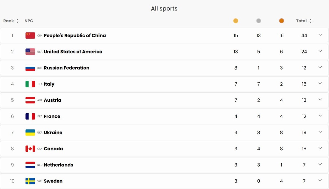The image size is (329, 189).
Task: Expand the Netherlands row chevron
Action: tap(320, 165)
